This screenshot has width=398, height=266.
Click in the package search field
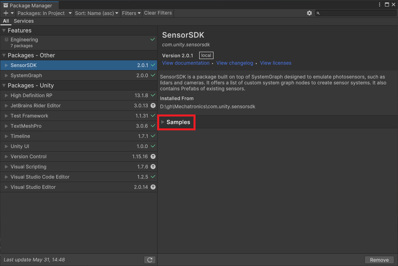(x=356, y=13)
